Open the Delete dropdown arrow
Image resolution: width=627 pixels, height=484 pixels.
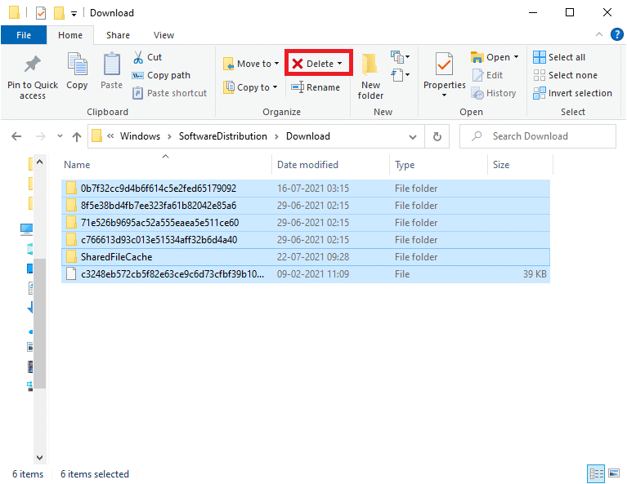(x=340, y=64)
